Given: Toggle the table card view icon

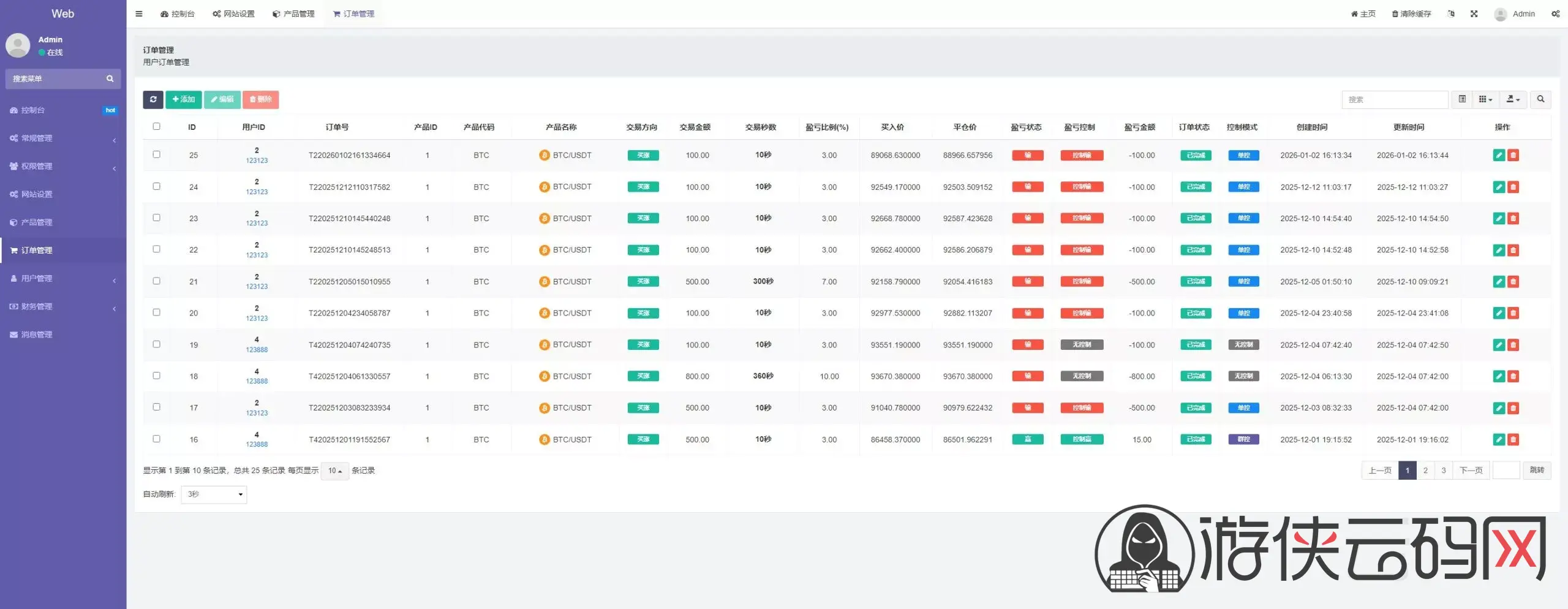Looking at the screenshot, I should pos(1462,99).
